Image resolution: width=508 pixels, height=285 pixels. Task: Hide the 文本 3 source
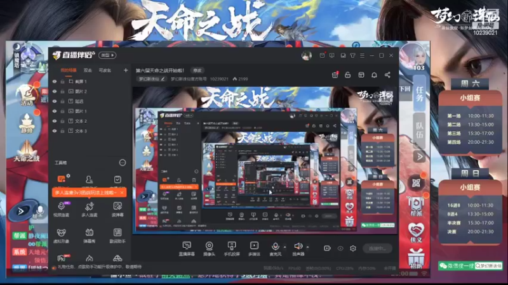(55, 131)
